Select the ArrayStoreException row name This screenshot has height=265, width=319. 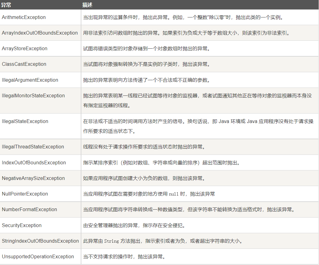[24, 49]
